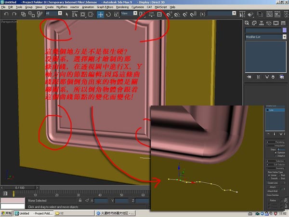Viewport: 289px width, 217px height.
Task: Open the Hierarchy command panel tab
Action: click(x=263, y=22)
